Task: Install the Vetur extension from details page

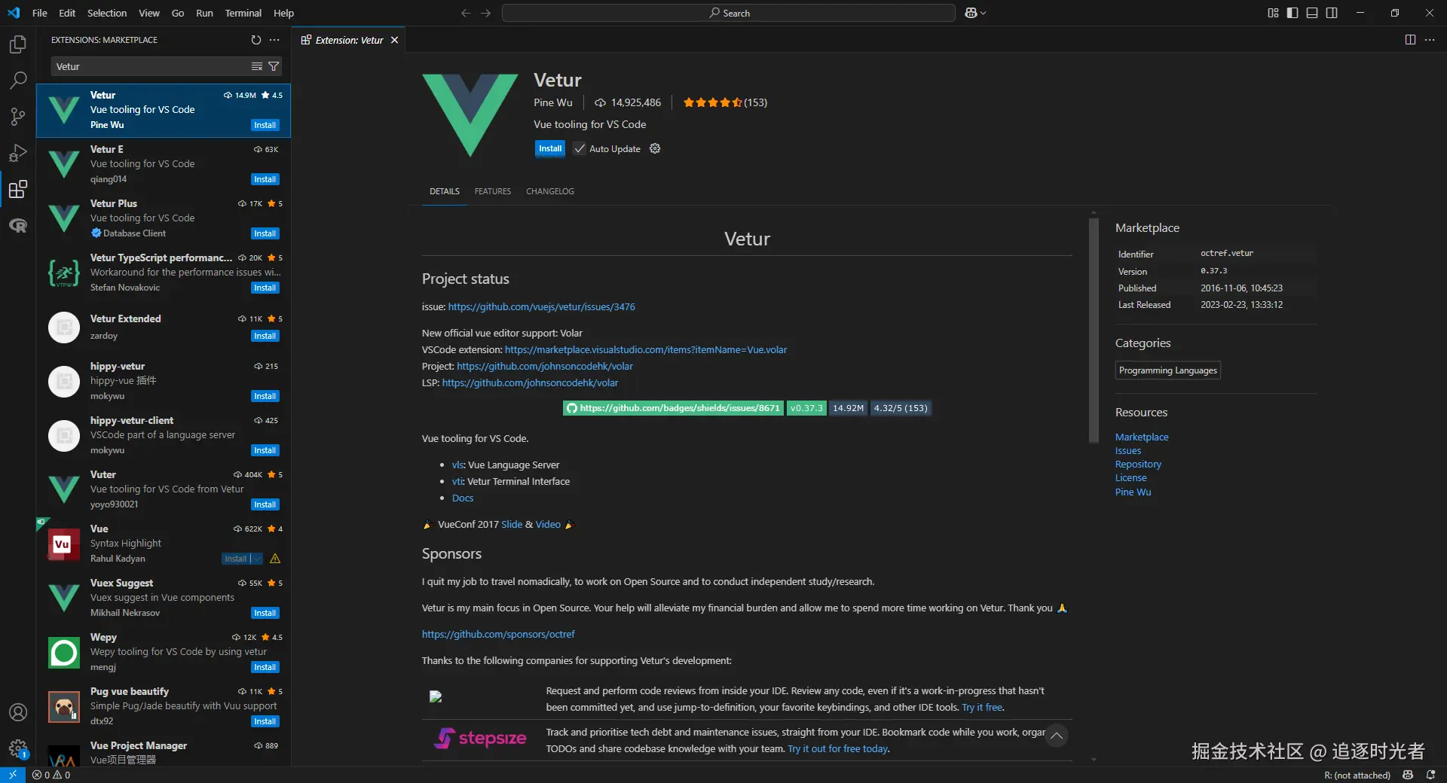Action: click(x=549, y=148)
